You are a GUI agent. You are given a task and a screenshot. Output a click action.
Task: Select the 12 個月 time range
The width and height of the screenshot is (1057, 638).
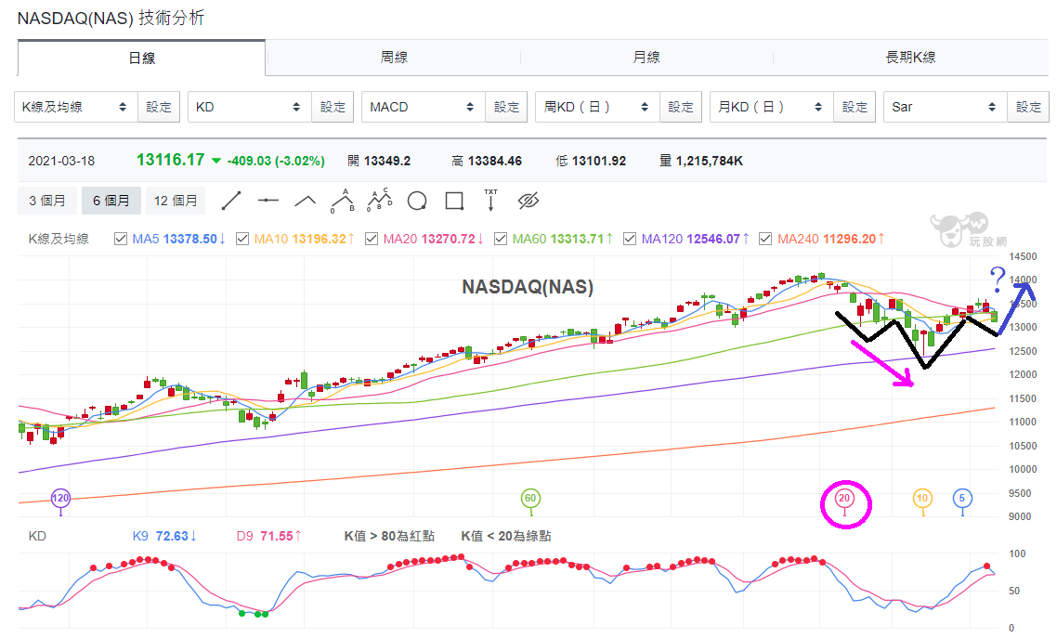pyautogui.click(x=176, y=201)
